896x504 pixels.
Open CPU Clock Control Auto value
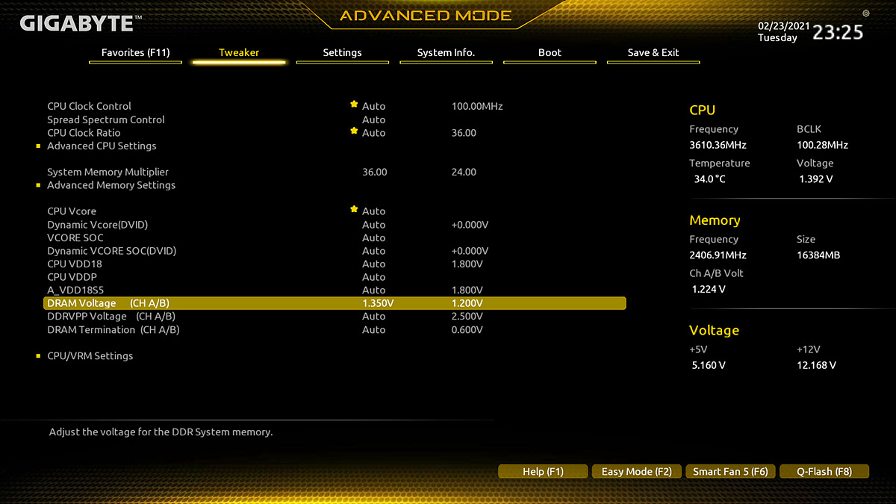click(373, 106)
